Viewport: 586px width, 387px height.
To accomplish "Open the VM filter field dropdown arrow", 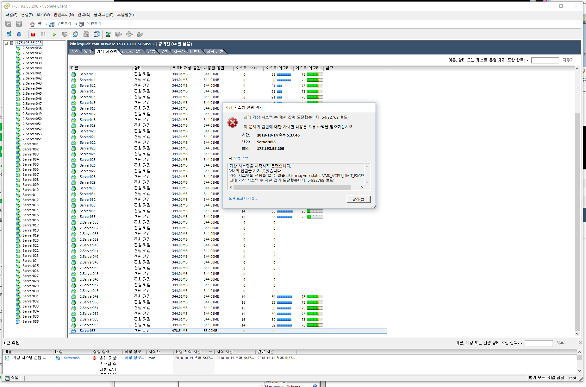I will (527, 60).
